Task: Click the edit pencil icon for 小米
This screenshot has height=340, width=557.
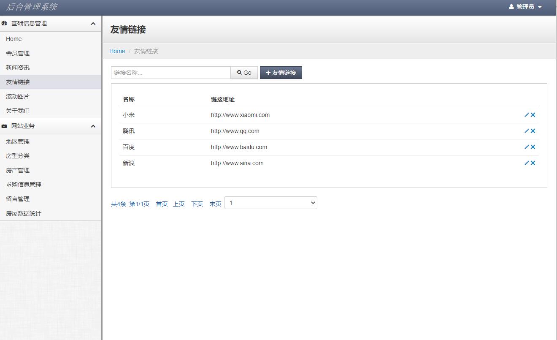Action: [x=526, y=114]
